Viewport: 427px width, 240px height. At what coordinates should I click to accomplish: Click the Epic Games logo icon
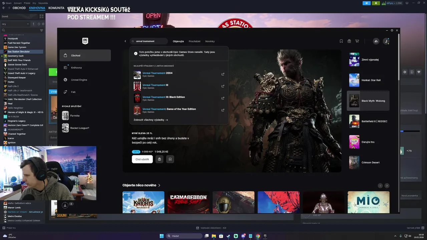tap(85, 41)
